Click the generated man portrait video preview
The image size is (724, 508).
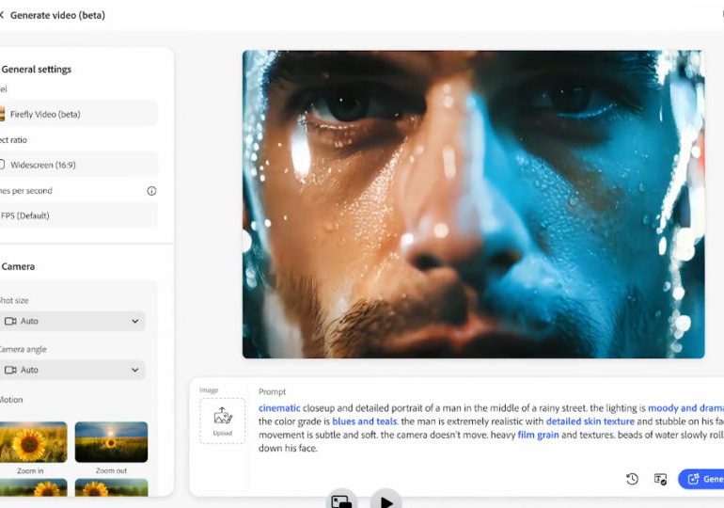(473, 204)
